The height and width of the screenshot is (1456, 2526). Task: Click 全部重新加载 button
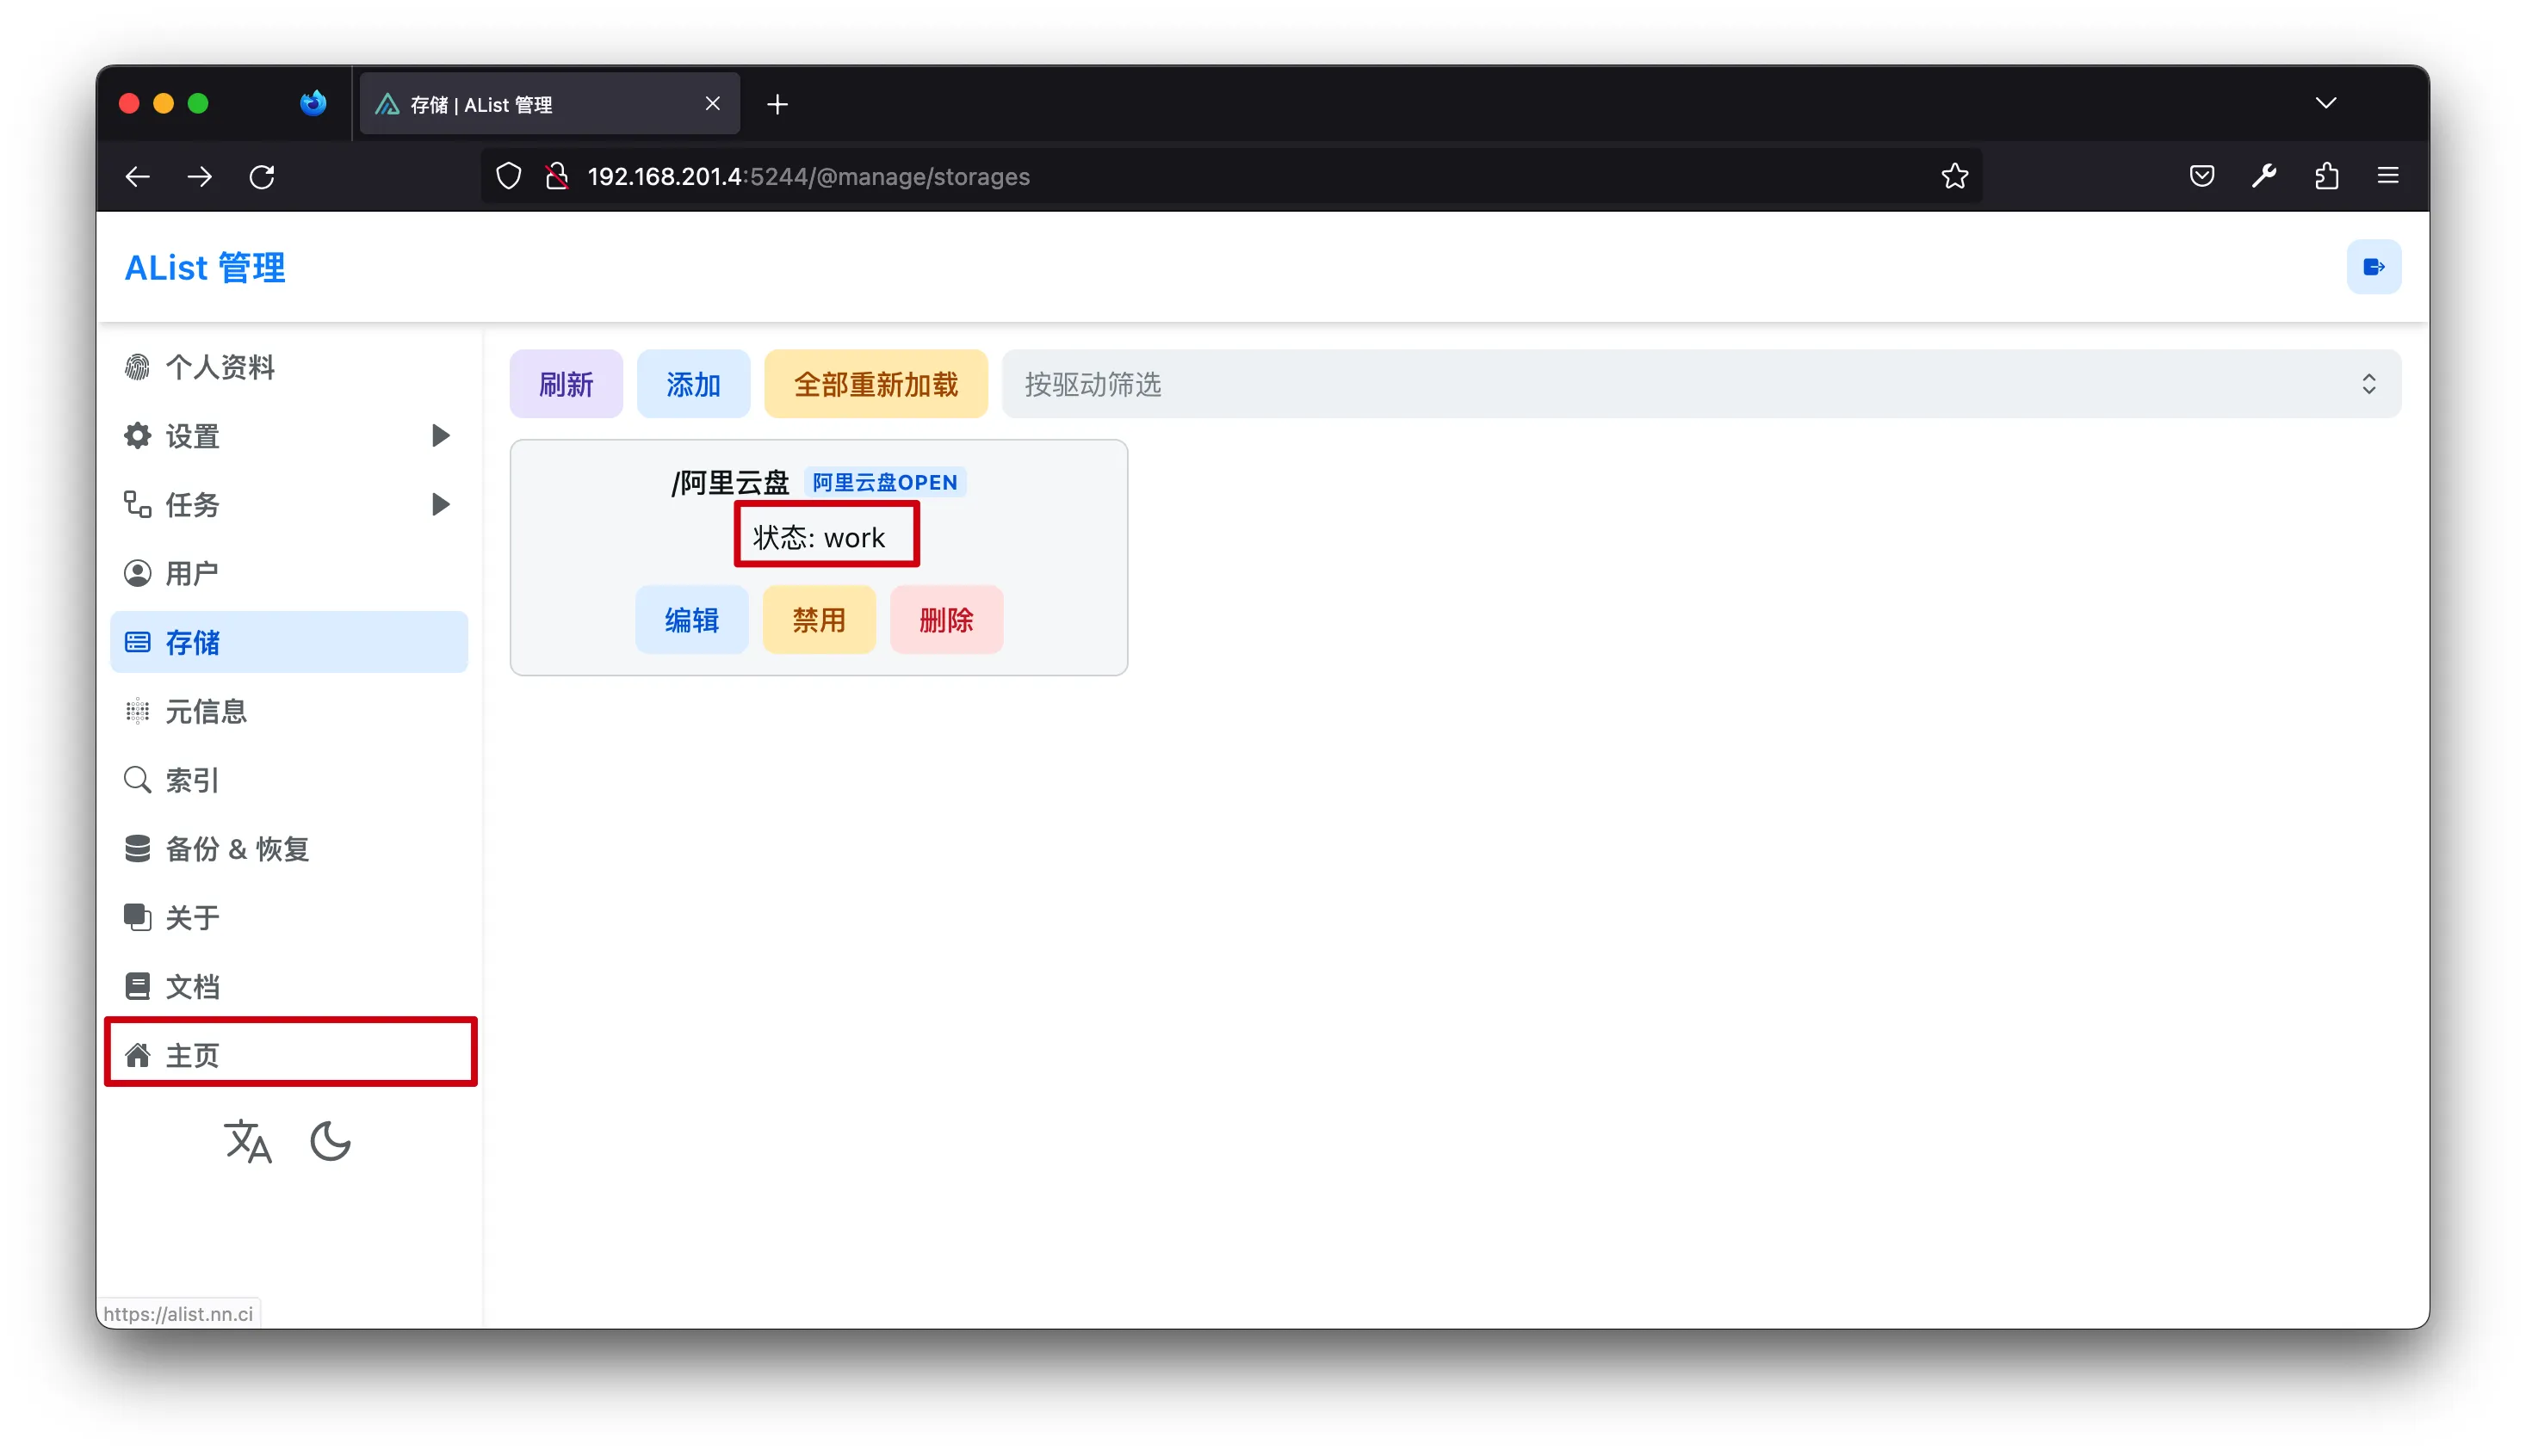tap(876, 384)
